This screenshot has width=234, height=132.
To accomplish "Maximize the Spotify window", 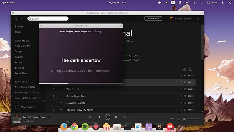I will (x=202, y=13).
